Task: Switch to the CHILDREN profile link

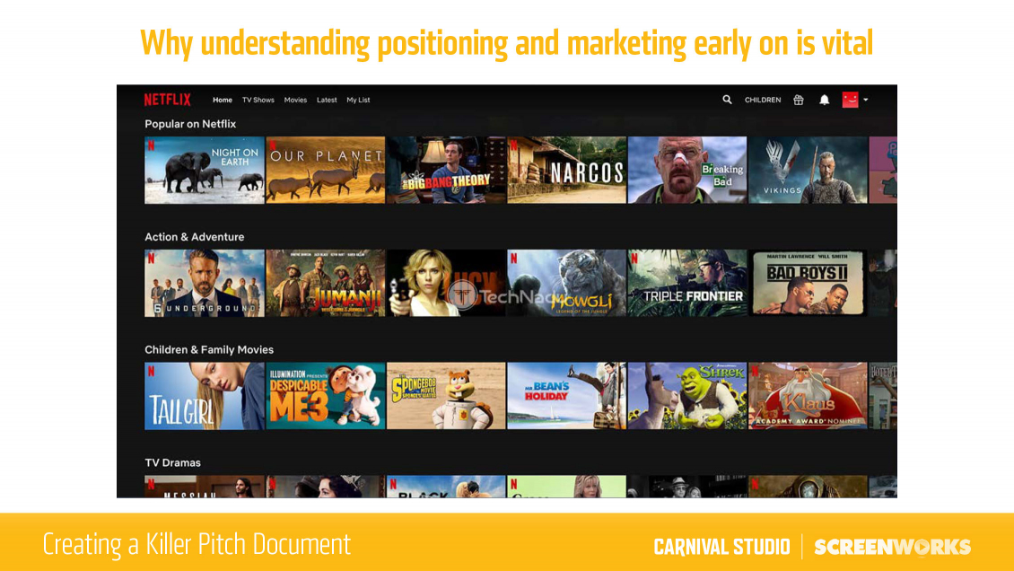Action: 763,100
